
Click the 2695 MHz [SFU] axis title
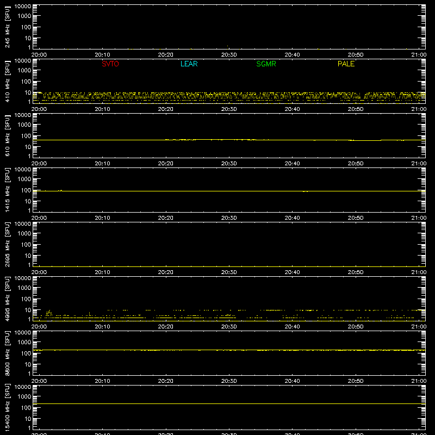(7, 245)
